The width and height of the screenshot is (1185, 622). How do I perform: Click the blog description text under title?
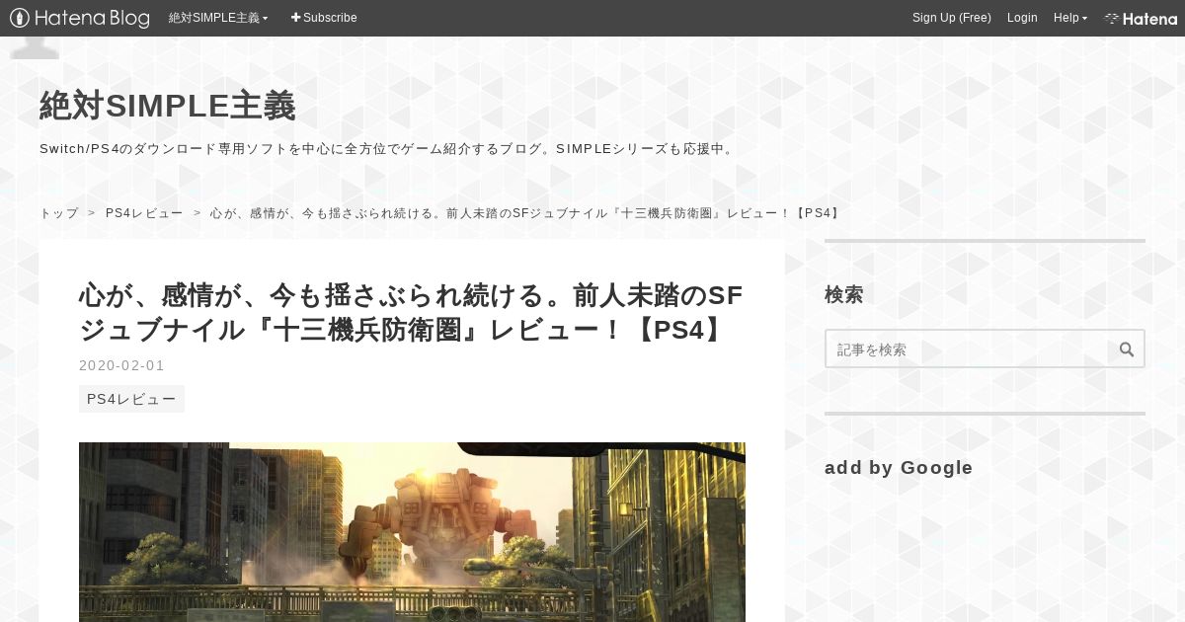pyautogui.click(x=389, y=149)
